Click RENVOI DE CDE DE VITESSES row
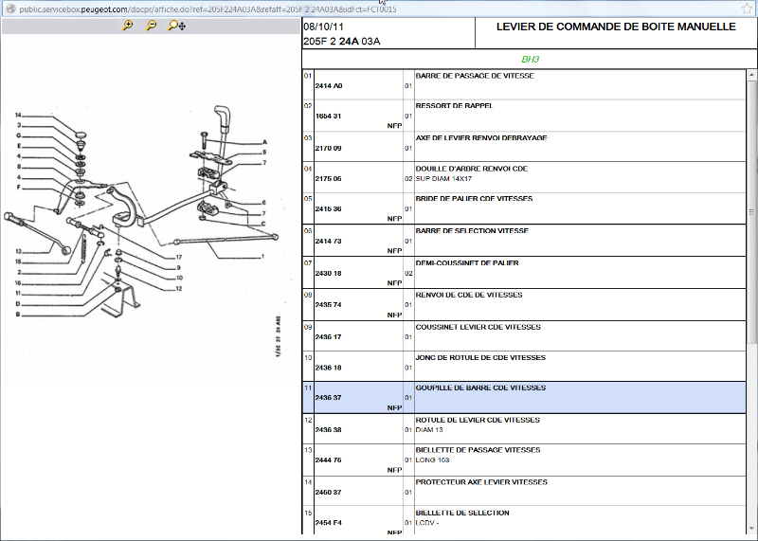Image resolution: width=758 pixels, height=541 pixels. tap(524, 304)
